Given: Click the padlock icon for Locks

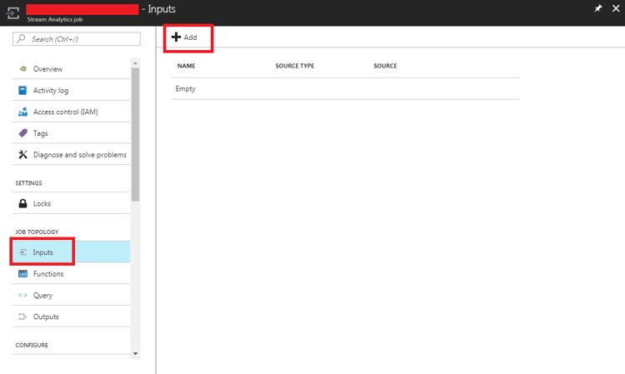Looking at the screenshot, I should (x=22, y=203).
